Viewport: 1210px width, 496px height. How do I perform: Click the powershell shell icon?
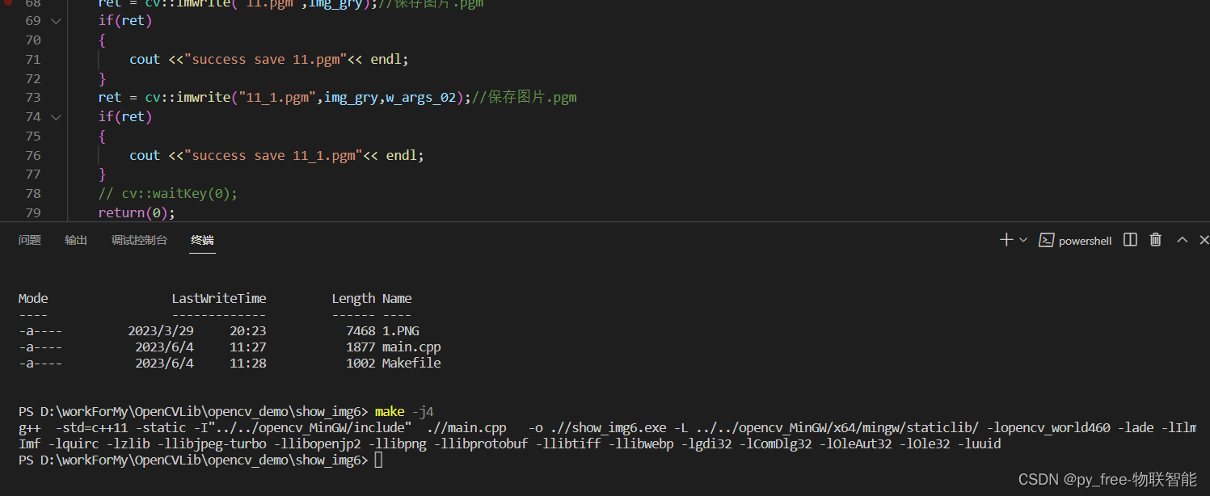[1048, 240]
